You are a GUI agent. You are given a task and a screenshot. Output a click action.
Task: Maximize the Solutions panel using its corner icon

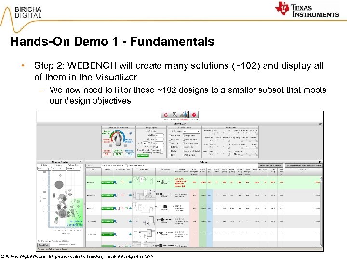(x=320, y=162)
